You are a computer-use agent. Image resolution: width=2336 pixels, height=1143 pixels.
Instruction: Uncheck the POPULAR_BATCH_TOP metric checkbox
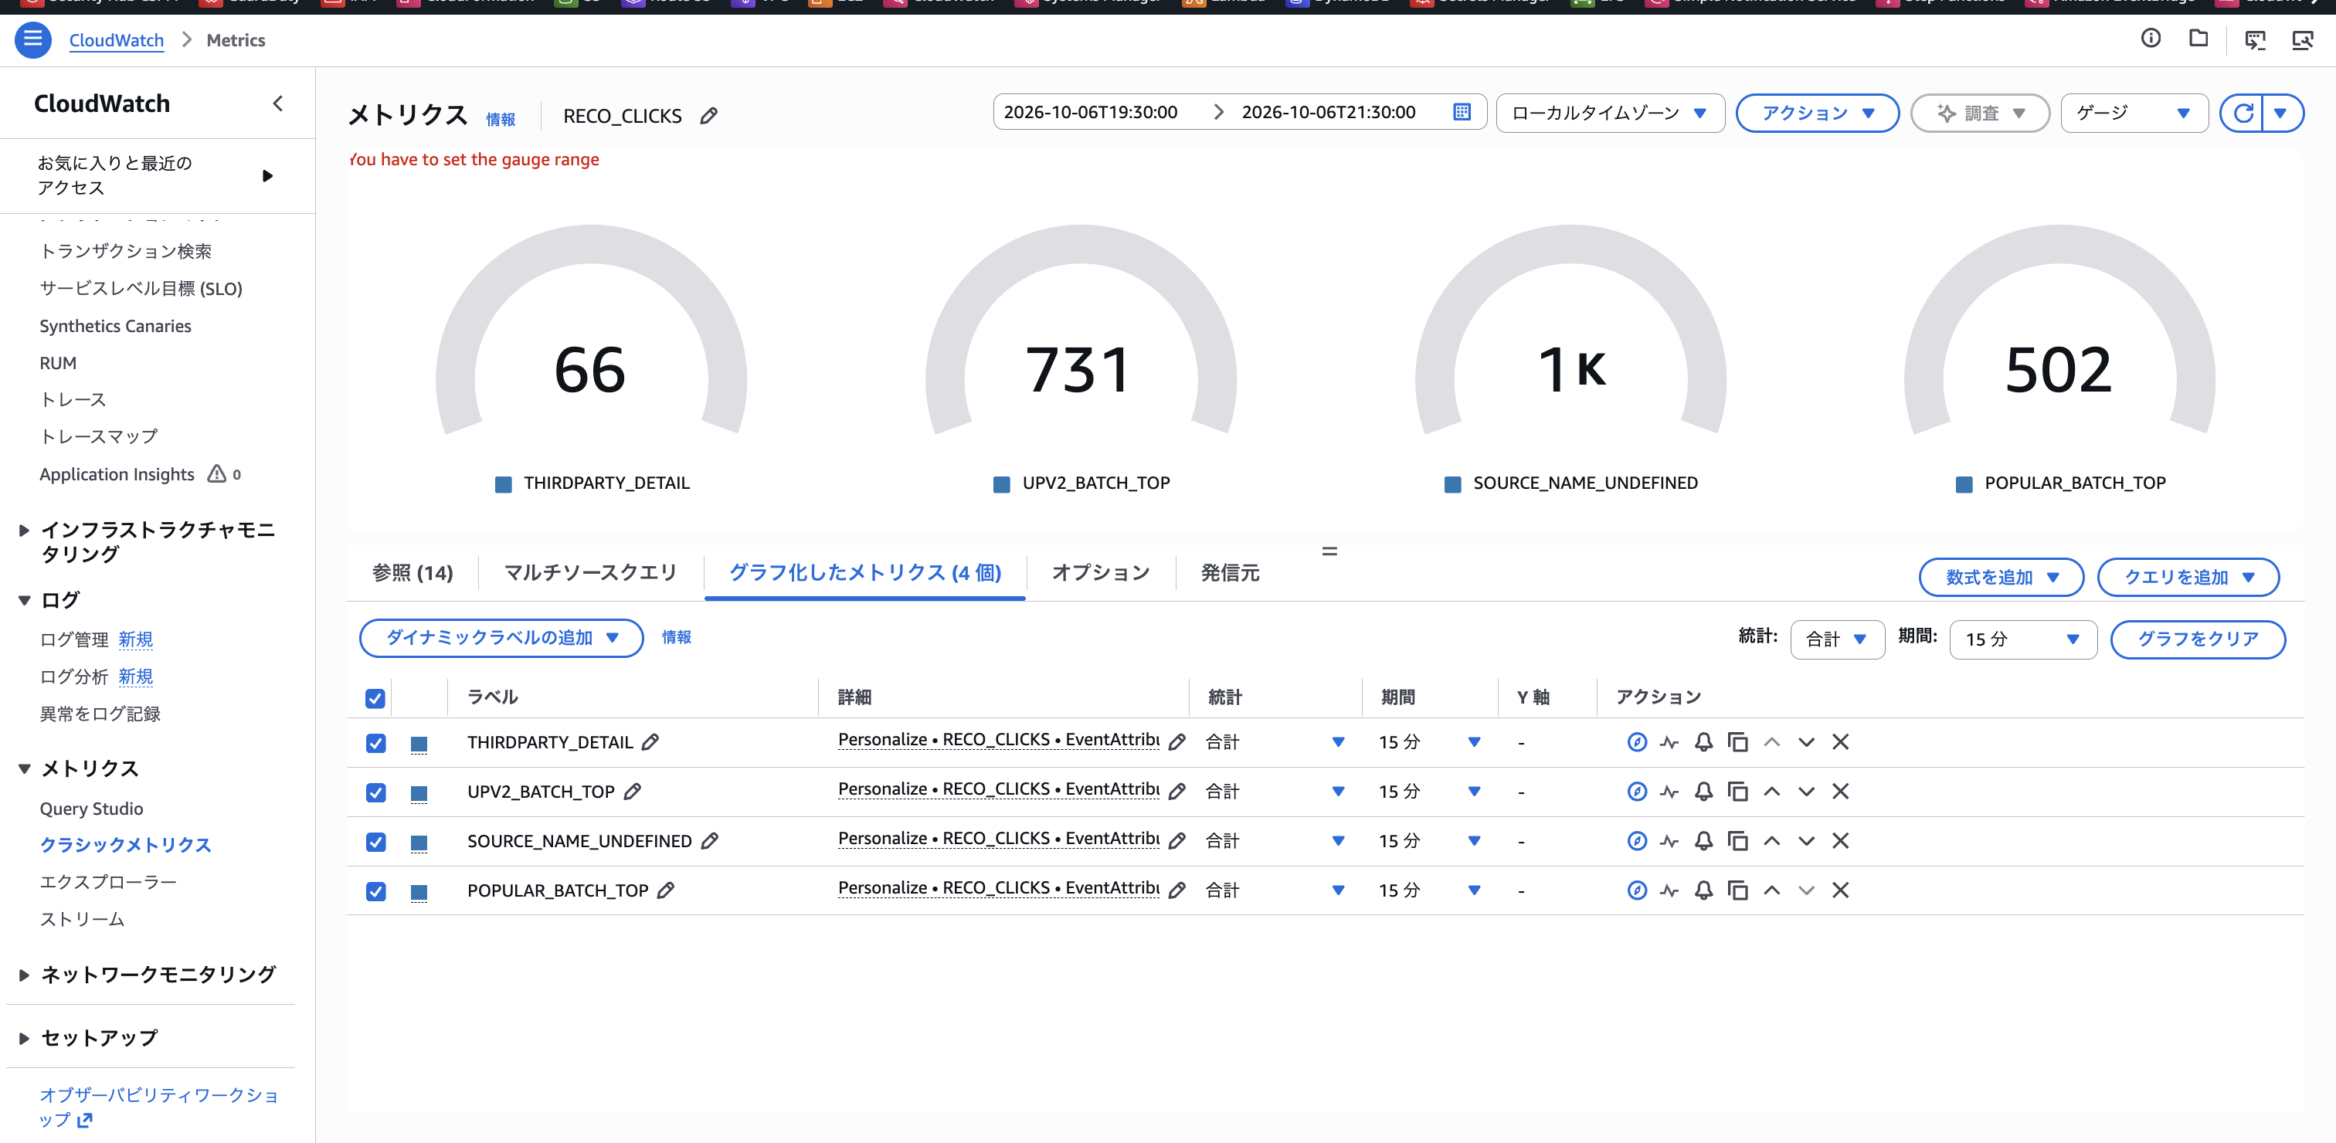(x=375, y=892)
